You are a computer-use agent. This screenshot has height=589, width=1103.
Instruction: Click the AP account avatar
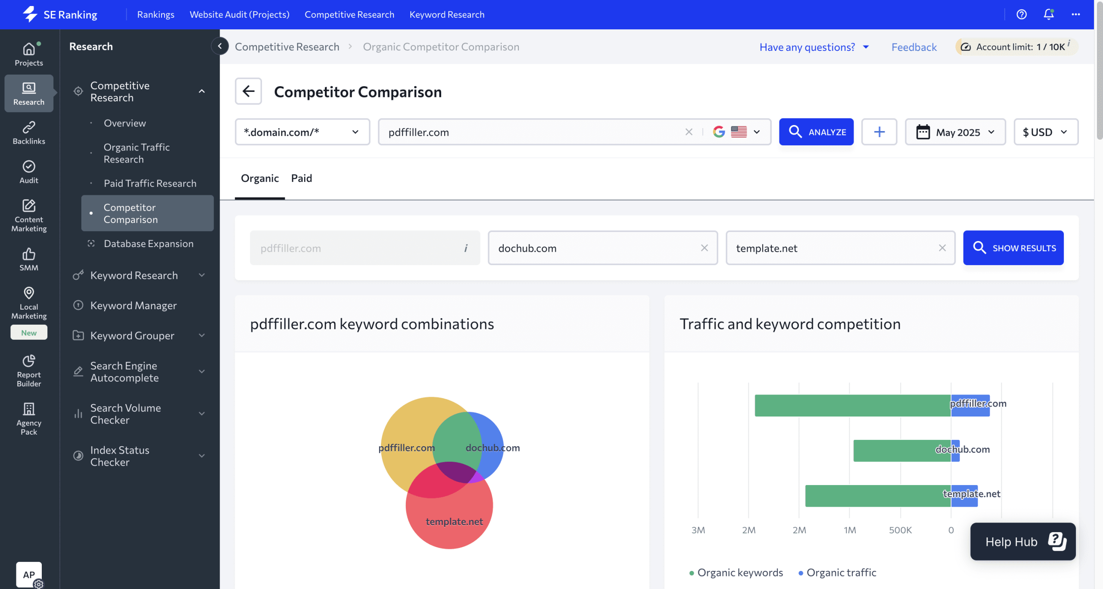[x=29, y=574]
